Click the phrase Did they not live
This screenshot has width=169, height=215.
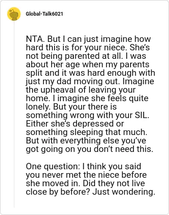pyautogui.click(x=114, y=183)
